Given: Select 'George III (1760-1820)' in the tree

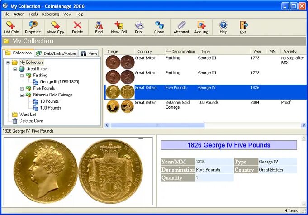Looking at the screenshot, I should click(x=60, y=82).
